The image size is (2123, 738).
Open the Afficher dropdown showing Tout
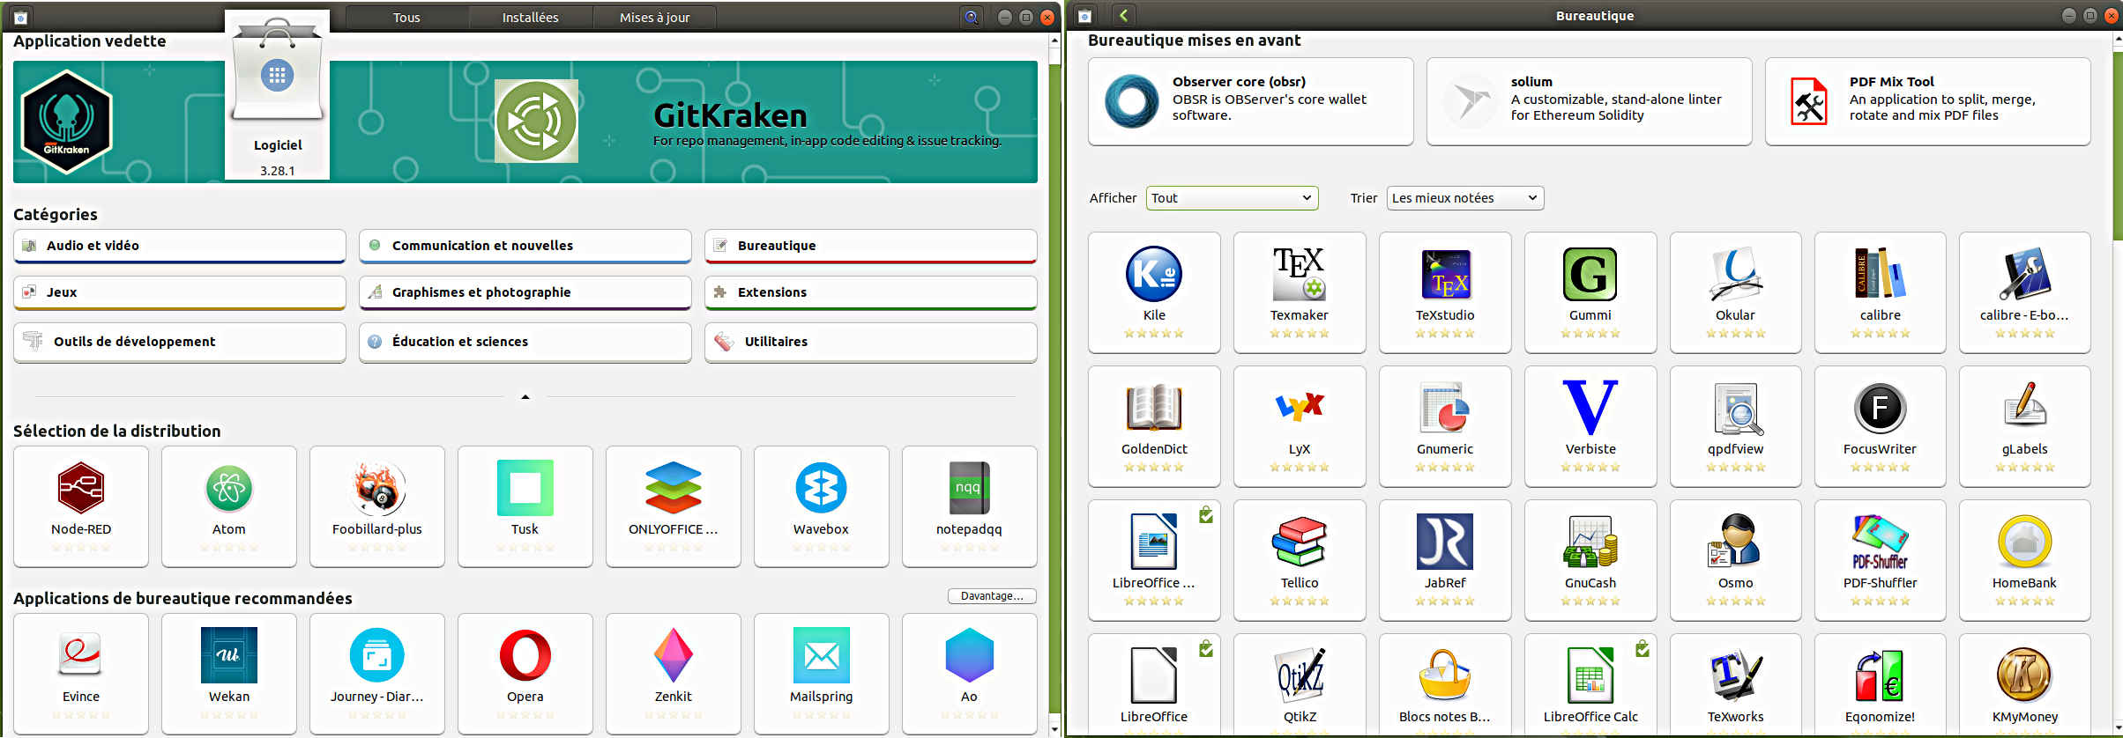tap(1232, 198)
